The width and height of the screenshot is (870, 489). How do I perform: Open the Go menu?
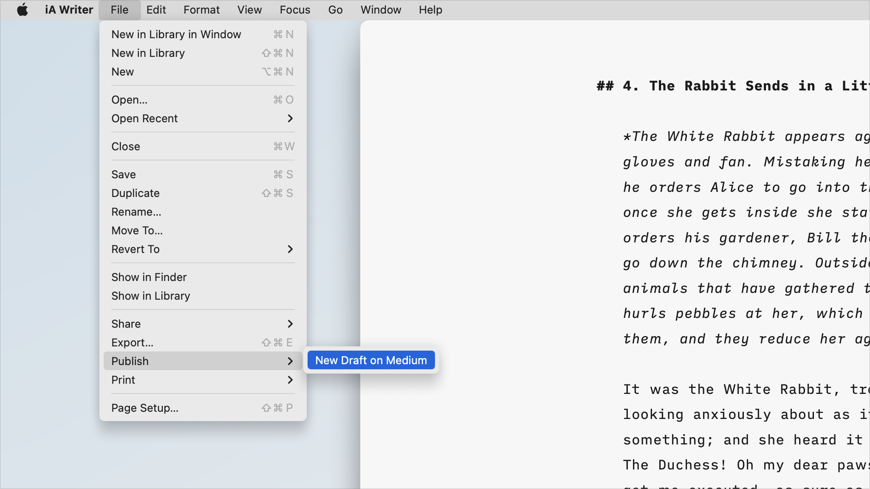click(335, 10)
